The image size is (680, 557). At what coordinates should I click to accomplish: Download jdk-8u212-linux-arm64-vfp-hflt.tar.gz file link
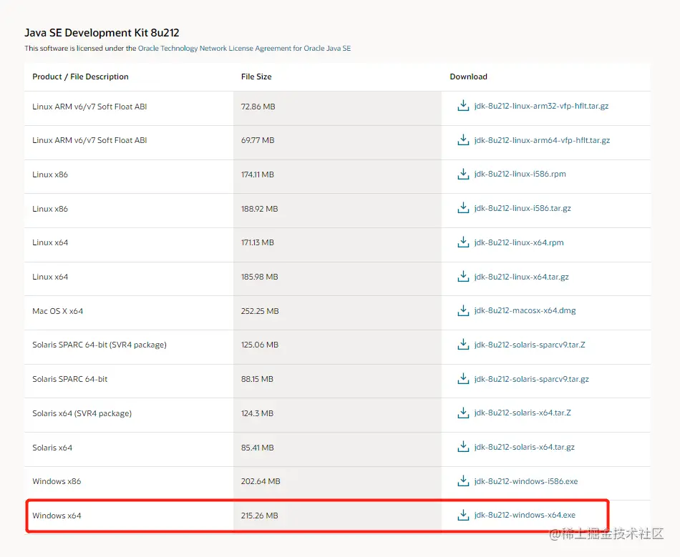[x=542, y=140]
